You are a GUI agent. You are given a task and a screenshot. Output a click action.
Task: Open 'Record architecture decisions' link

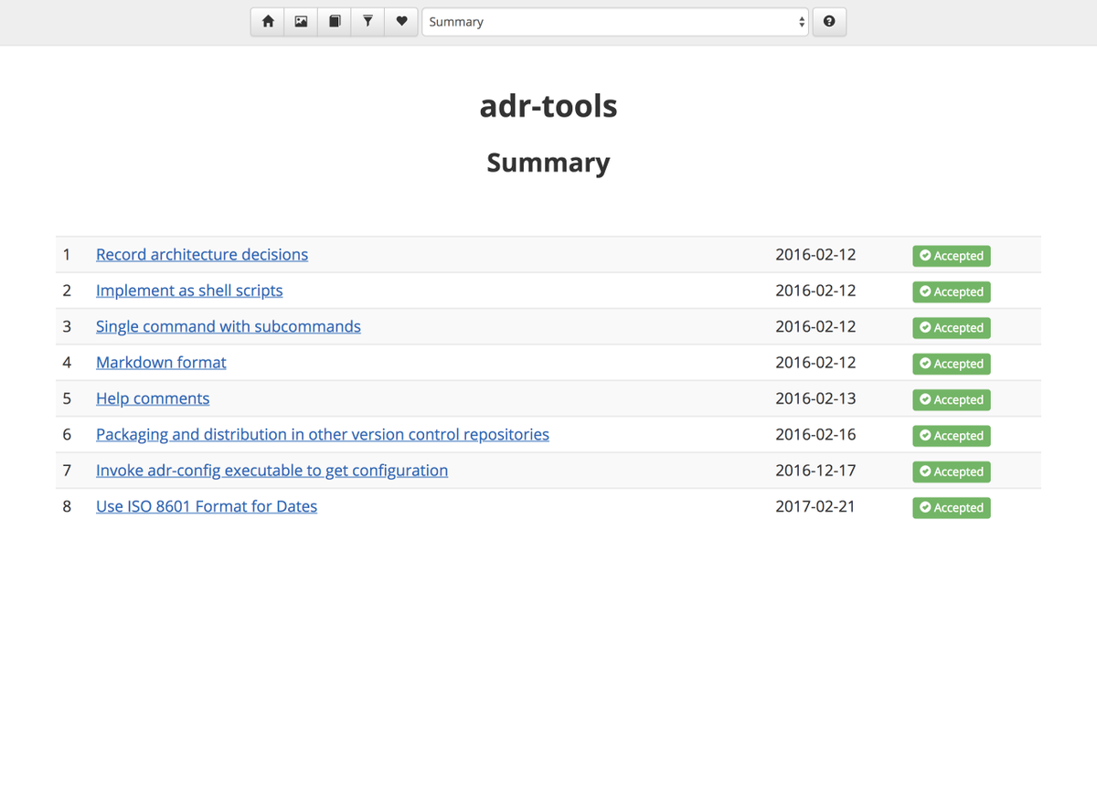(202, 255)
